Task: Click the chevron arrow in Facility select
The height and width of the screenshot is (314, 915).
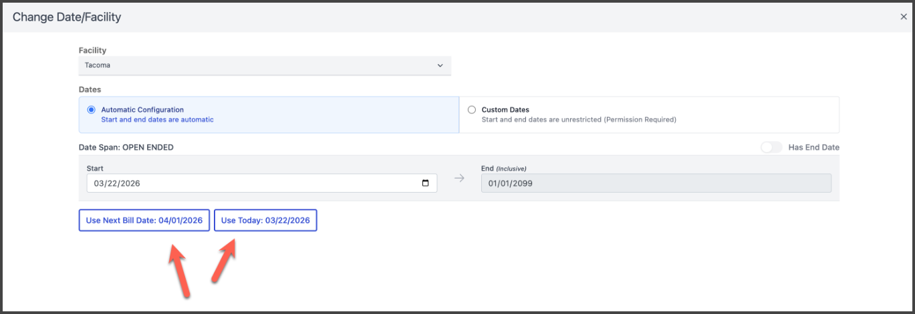Action: [440, 65]
